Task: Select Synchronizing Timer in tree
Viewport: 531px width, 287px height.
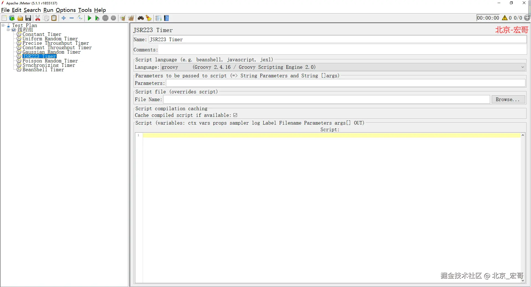Action: (49, 65)
